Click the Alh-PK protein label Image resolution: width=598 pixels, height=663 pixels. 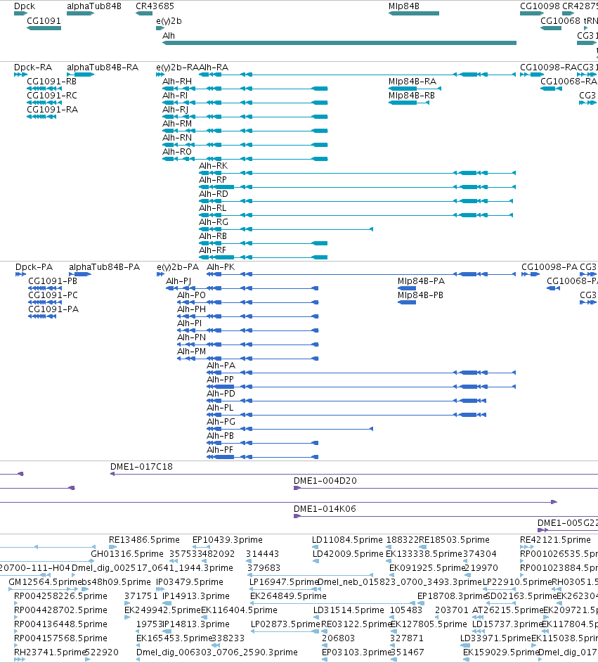coord(221,267)
